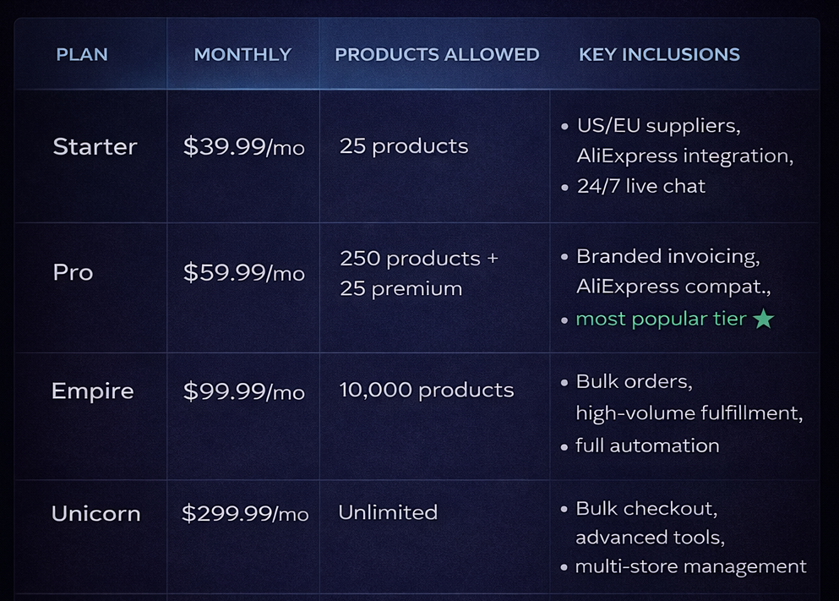The width and height of the screenshot is (839, 601).
Task: Click the PLAN column header
Action: coord(82,55)
